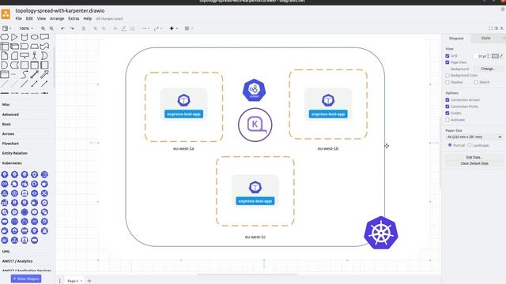
Task: Select the Landscape radio button
Action: coord(470,145)
